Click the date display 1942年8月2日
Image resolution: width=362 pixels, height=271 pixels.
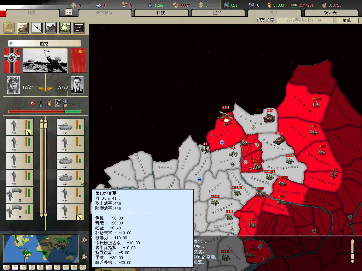pos(305,20)
